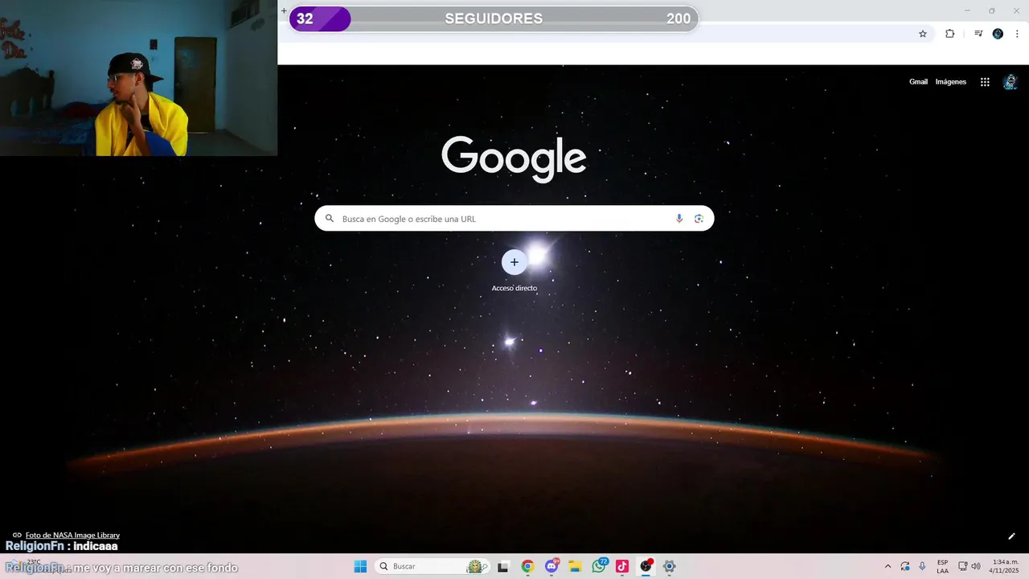The height and width of the screenshot is (579, 1029).
Task: Open the network status tray icon
Action: [963, 566]
